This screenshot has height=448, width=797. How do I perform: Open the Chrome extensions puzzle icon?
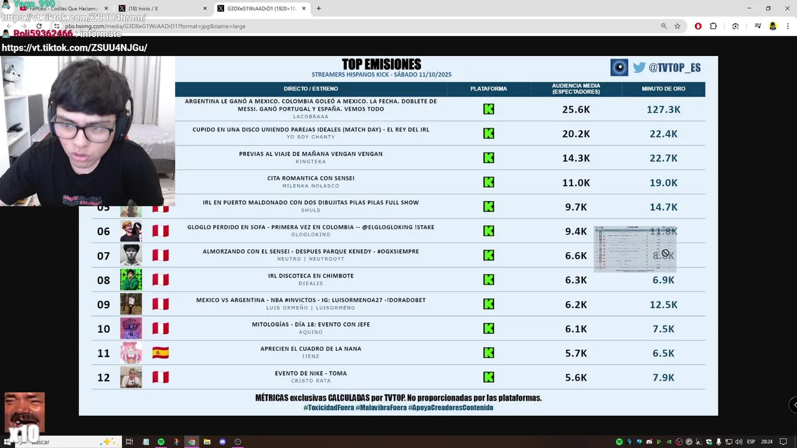pos(714,26)
